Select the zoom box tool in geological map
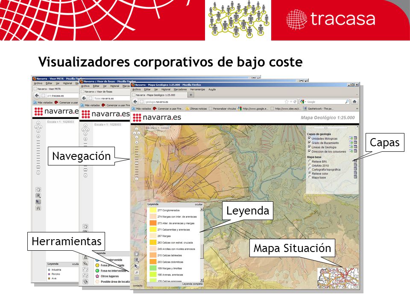Viewport: 410px width, 307px height. [x=136, y=260]
